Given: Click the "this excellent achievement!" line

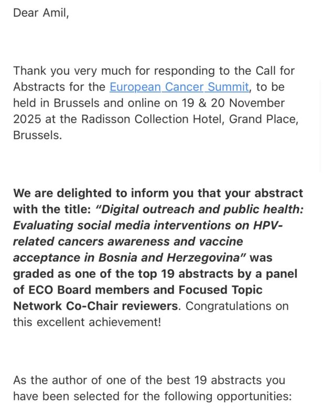Looking at the screenshot, I should (87, 322).
